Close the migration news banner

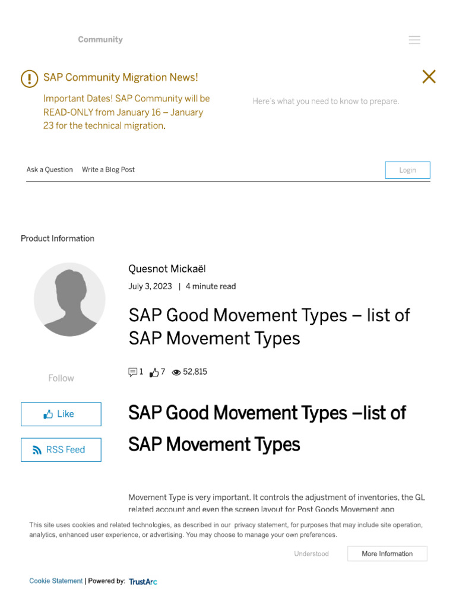(429, 77)
